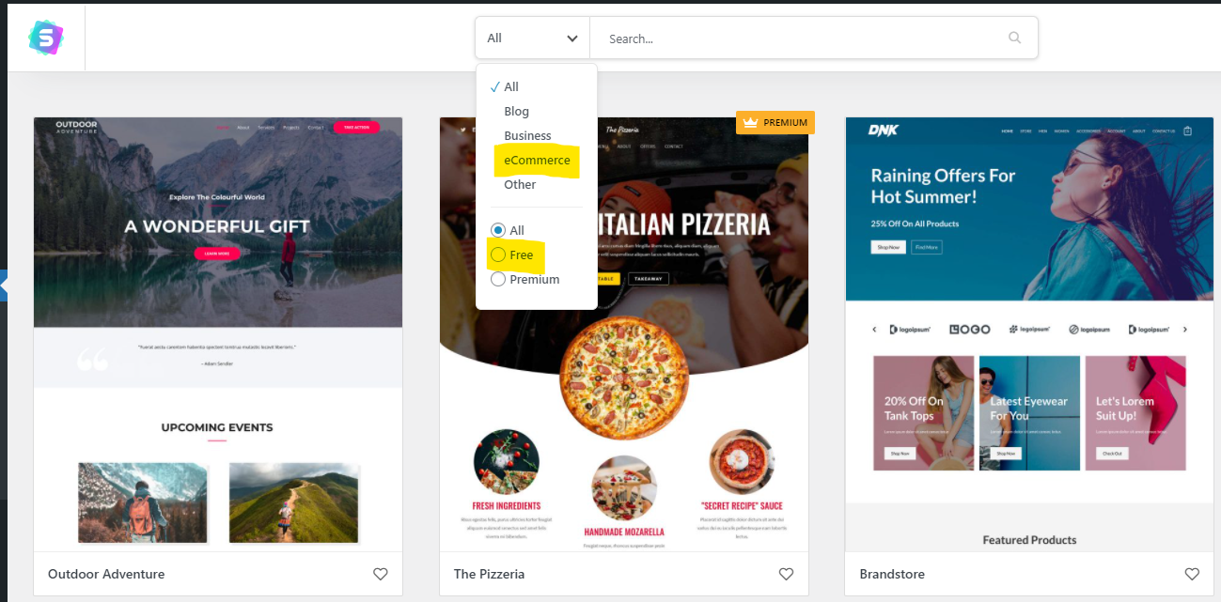Favorite the Outdoor Adventure template heart
This screenshot has height=602, width=1221.
click(380, 574)
